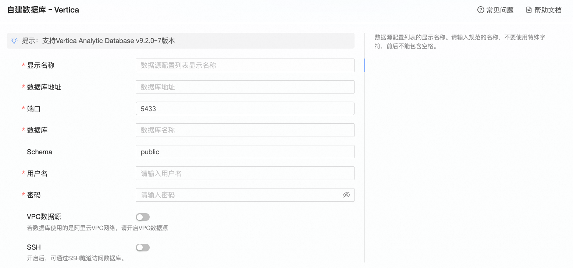Click the page title 自建数据库 - Vertica
The image size is (573, 268).
pos(43,10)
